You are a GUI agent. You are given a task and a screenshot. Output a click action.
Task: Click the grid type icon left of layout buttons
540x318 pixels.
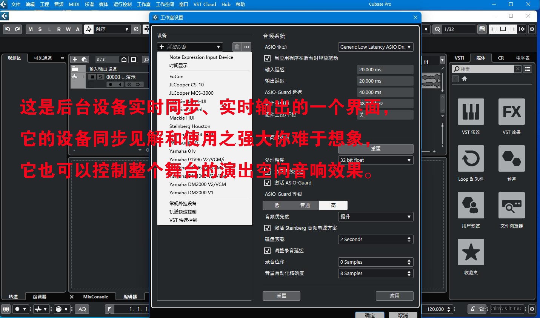[x=482, y=29]
